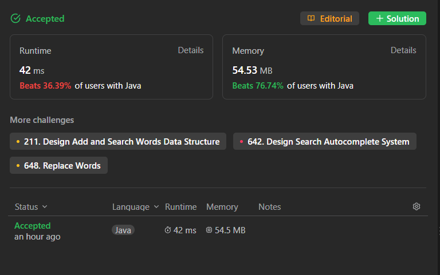The image size is (440, 275).
Task: Open Memory Details link
Action: tap(403, 50)
